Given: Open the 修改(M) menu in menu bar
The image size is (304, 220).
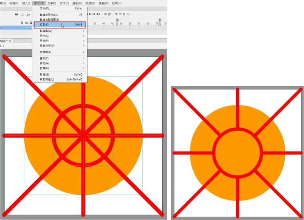Looking at the screenshot, I should click(39, 3).
